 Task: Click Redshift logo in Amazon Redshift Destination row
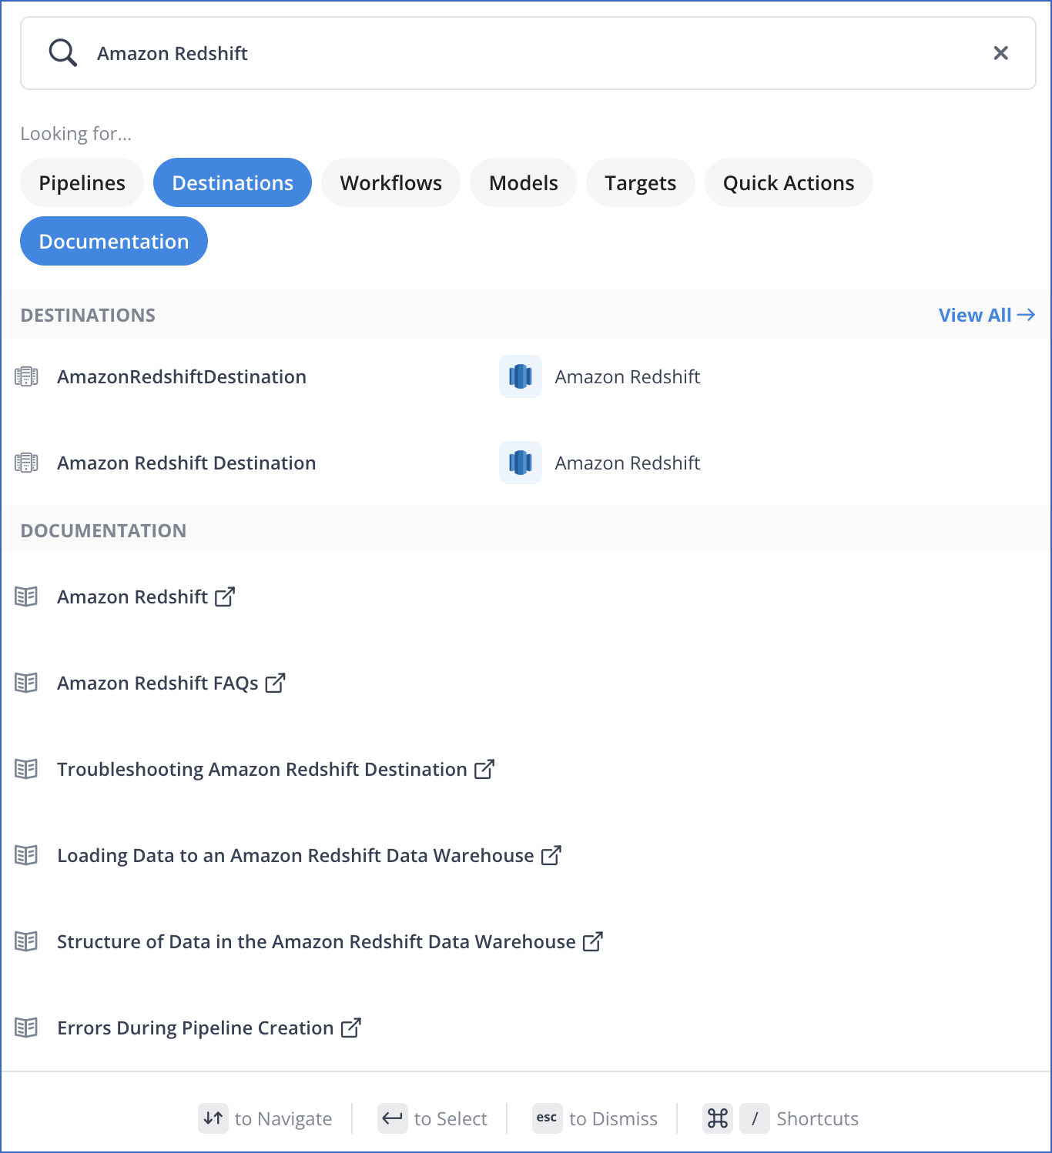coord(521,463)
